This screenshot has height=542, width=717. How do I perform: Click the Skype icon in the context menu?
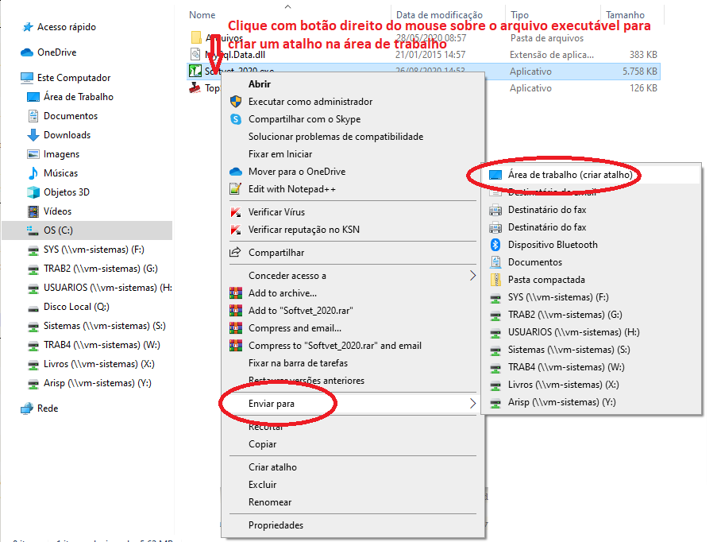235,119
